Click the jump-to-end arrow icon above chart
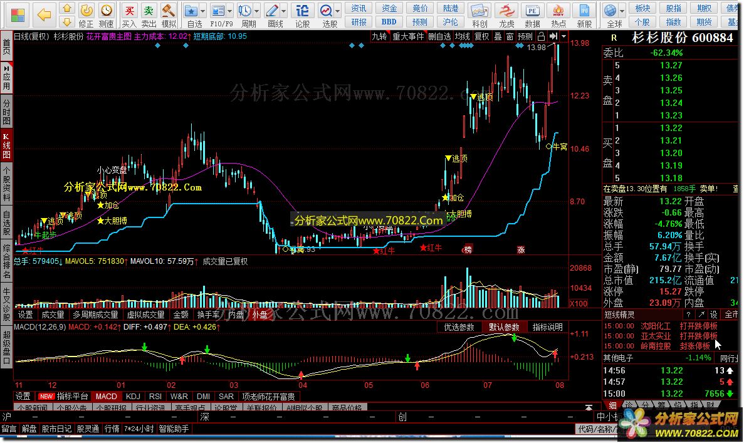744x443 pixels. click(553, 36)
